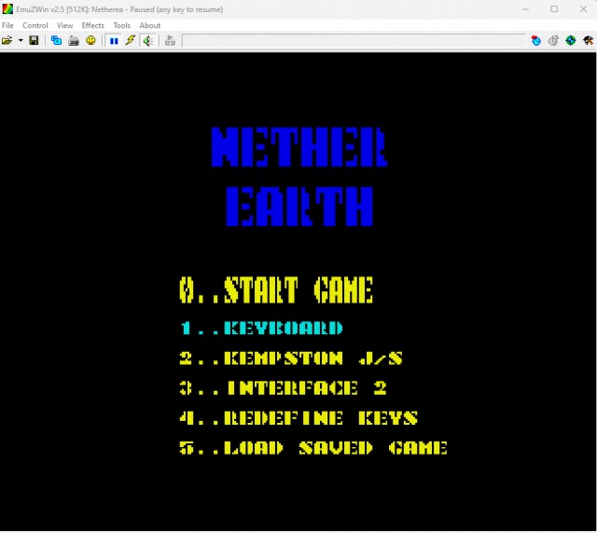The width and height of the screenshot is (597, 533).
Task: Click the blue globe with red cap icon
Action: pos(536,40)
